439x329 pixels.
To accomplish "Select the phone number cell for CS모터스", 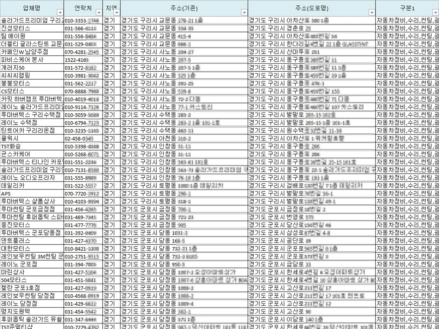I will (83, 91).
